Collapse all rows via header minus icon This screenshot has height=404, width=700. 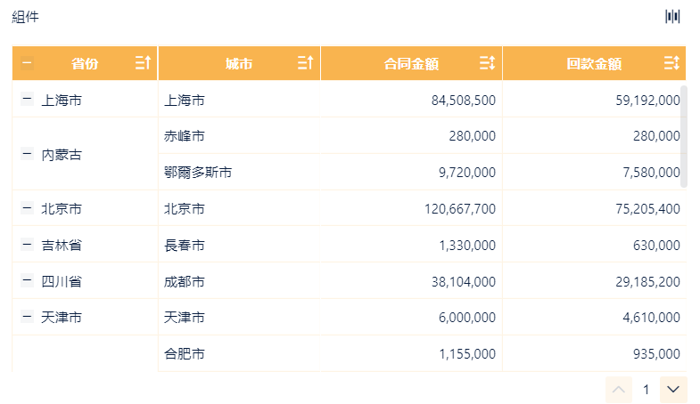(28, 63)
